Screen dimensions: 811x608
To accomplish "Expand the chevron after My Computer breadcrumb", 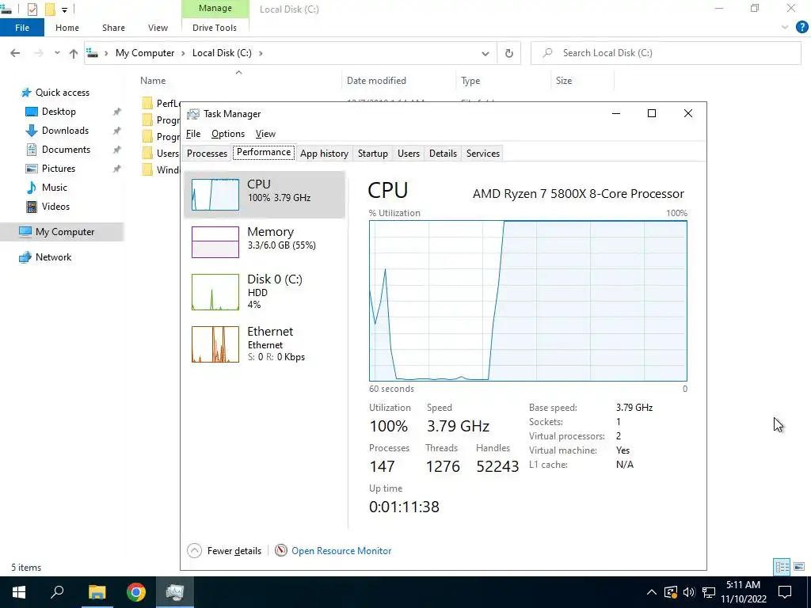I will [x=183, y=53].
